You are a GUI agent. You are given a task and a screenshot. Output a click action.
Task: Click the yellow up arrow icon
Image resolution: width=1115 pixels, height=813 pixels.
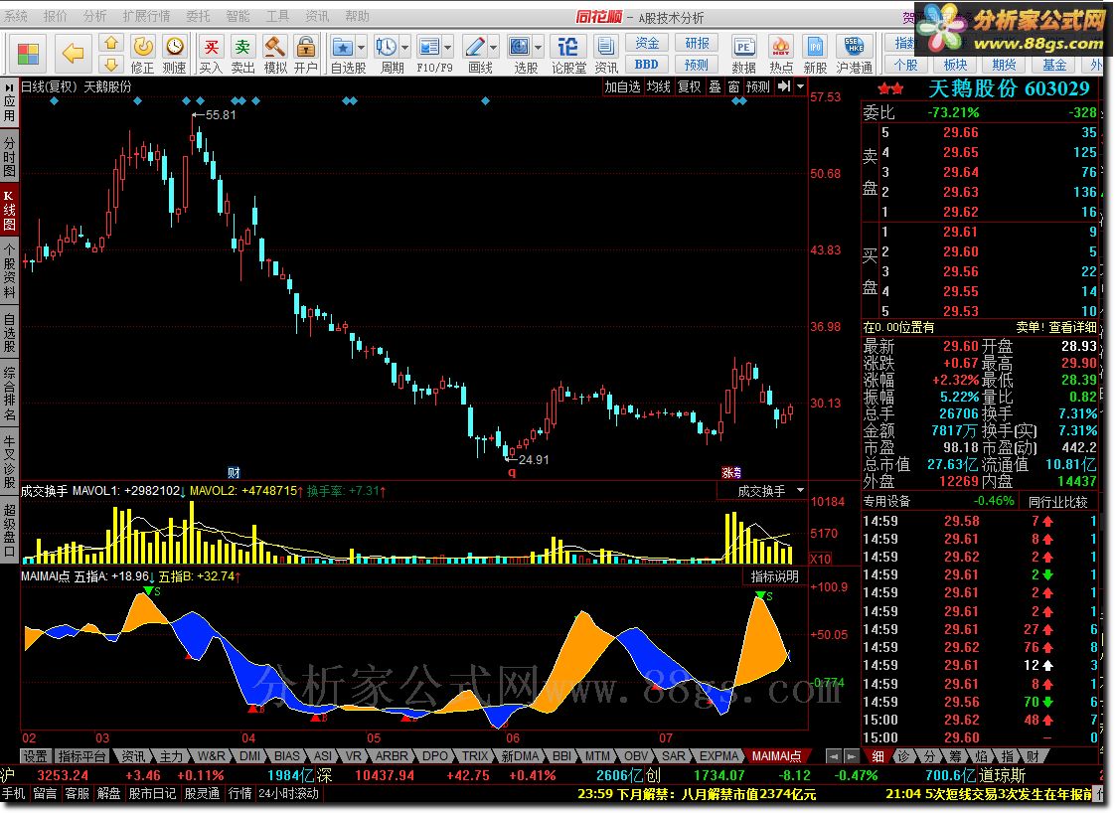click(111, 44)
